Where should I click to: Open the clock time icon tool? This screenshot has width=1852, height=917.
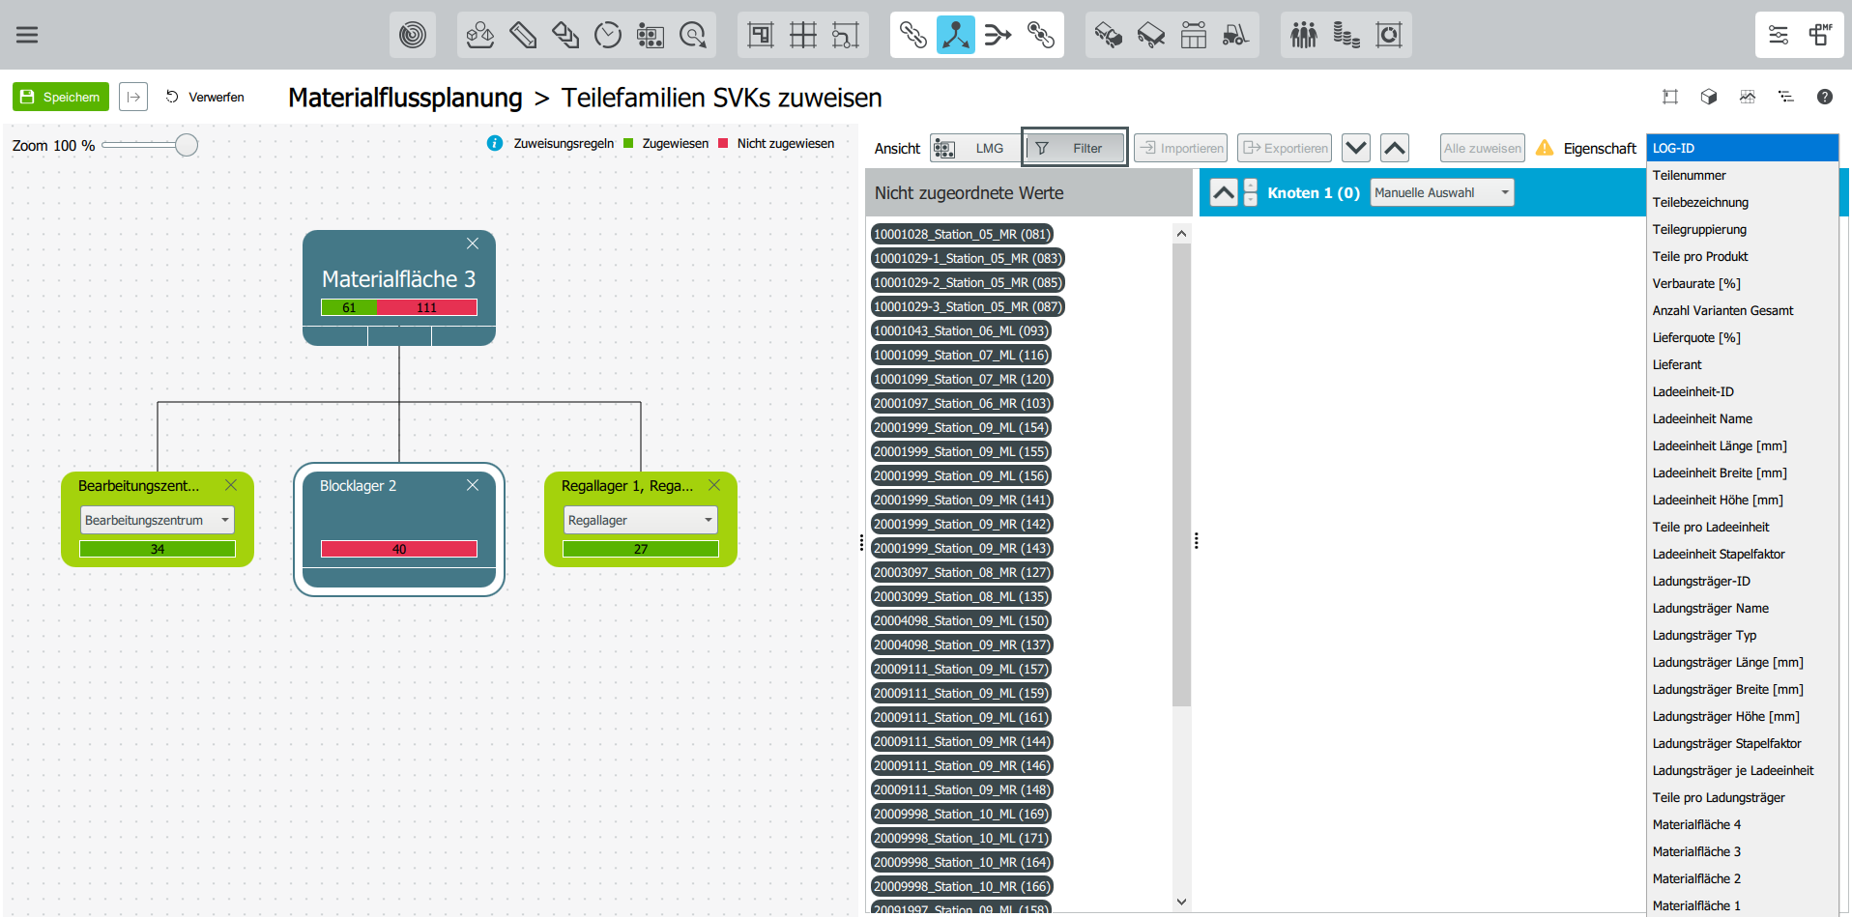point(608,36)
